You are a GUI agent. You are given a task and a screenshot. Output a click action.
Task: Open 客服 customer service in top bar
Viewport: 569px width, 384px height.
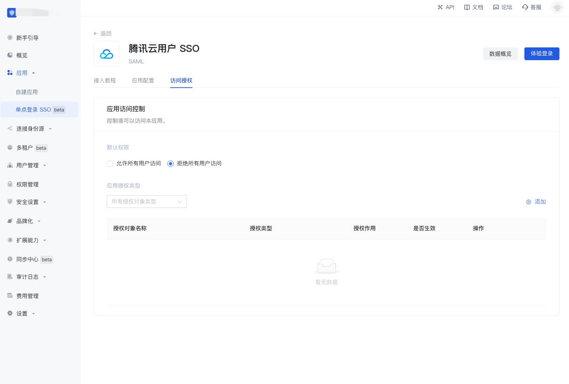(x=525, y=7)
